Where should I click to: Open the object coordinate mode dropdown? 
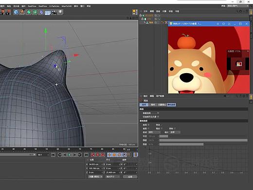pyautogui.click(x=95, y=177)
